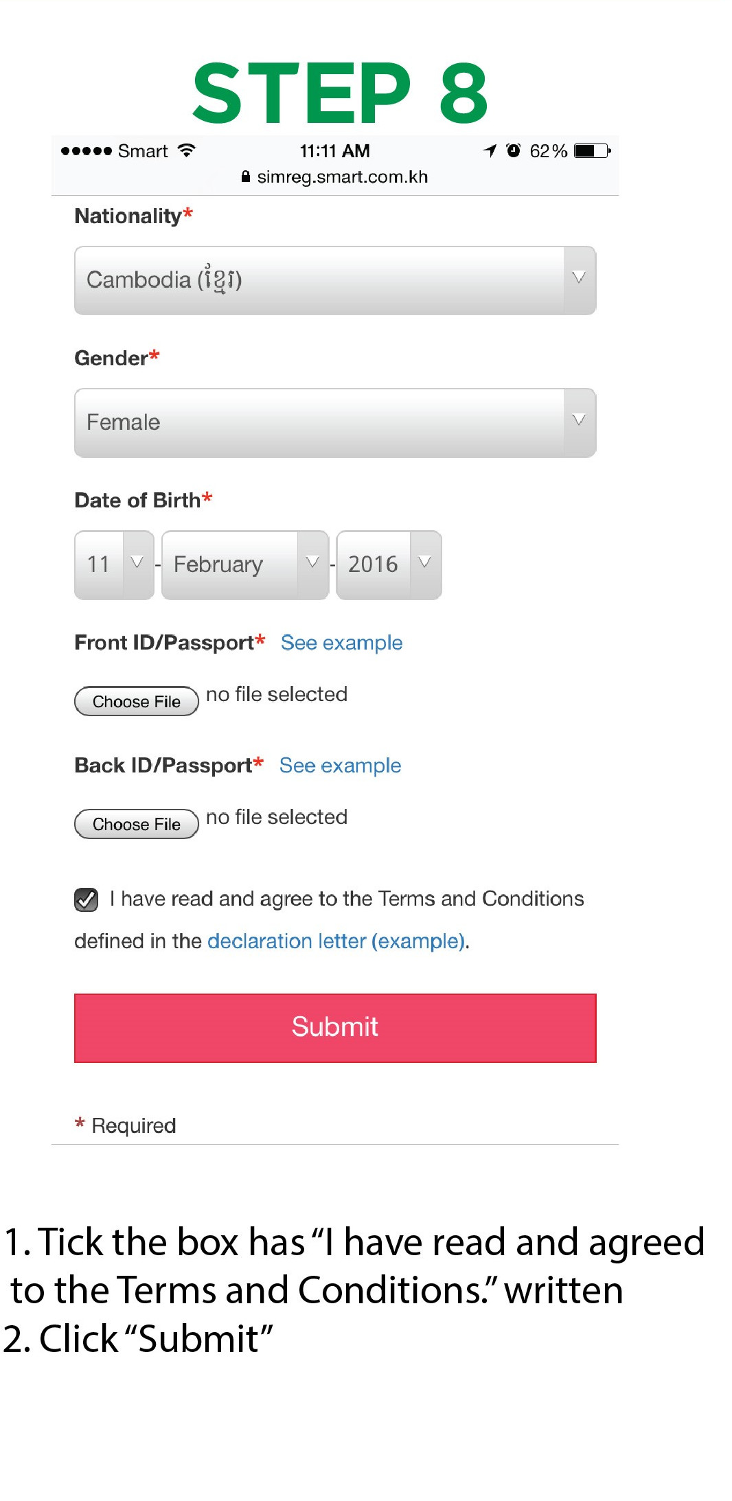Open See example for Back ID/Passport

point(340,766)
